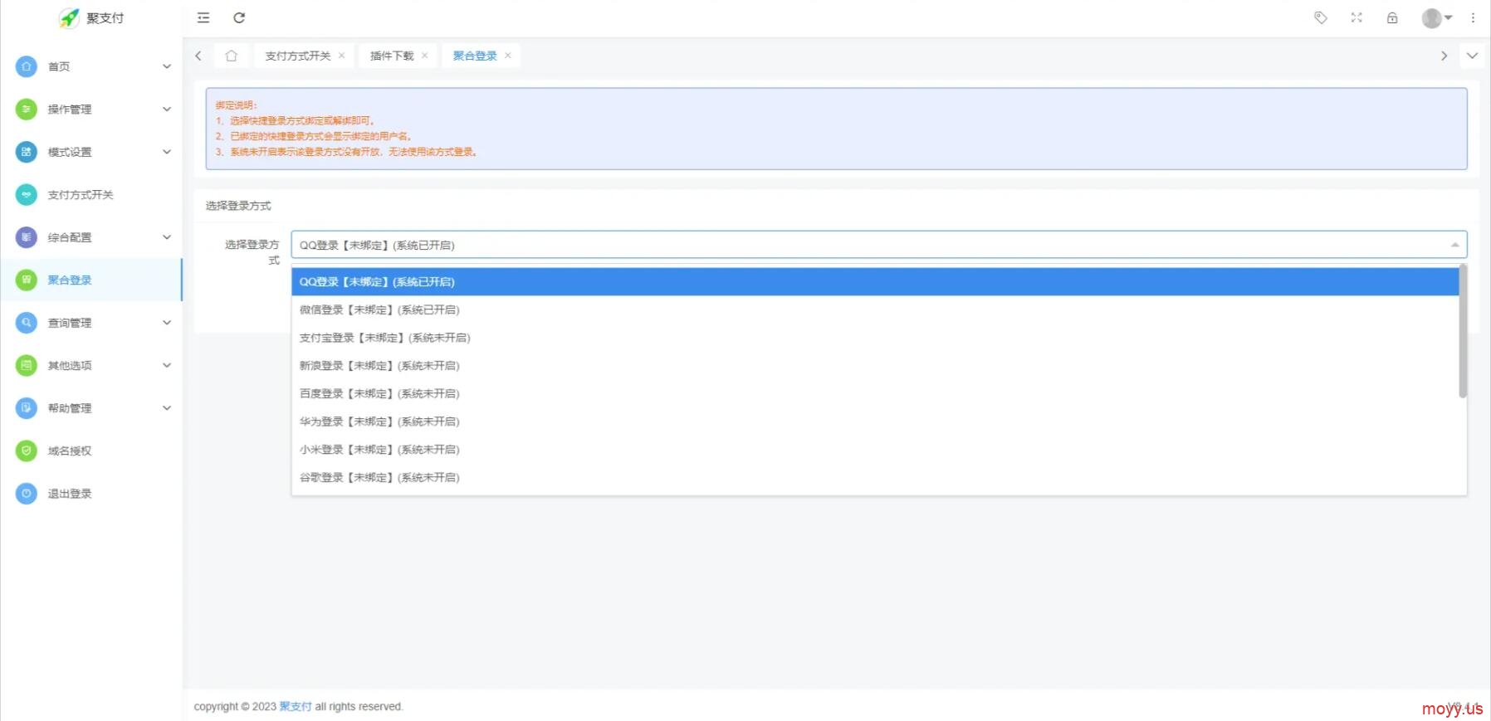Viewport: 1491px width, 721px height.
Task: Open the tab list dropdown chevron
Action: click(x=1472, y=56)
